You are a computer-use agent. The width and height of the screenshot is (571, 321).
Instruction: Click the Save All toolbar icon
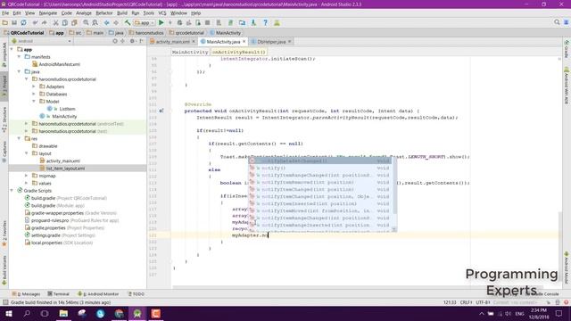click(x=14, y=22)
